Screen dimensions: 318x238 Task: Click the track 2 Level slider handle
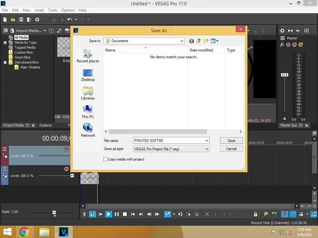72,175
